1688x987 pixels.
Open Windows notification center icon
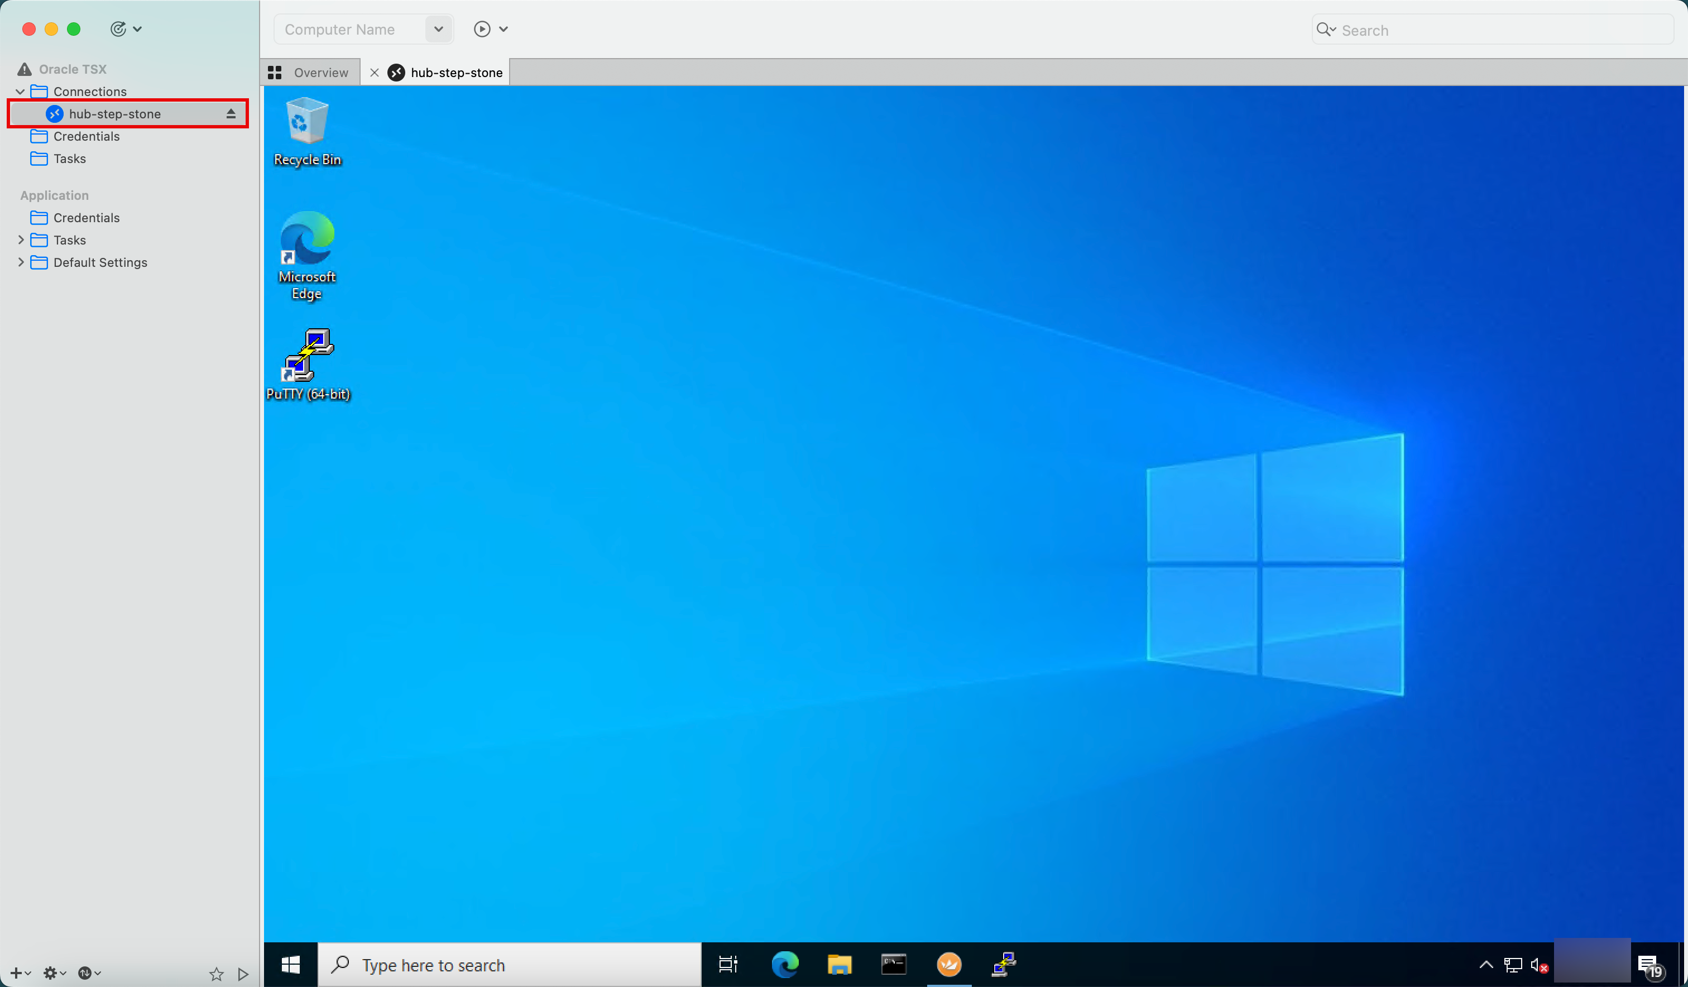pyautogui.click(x=1648, y=965)
